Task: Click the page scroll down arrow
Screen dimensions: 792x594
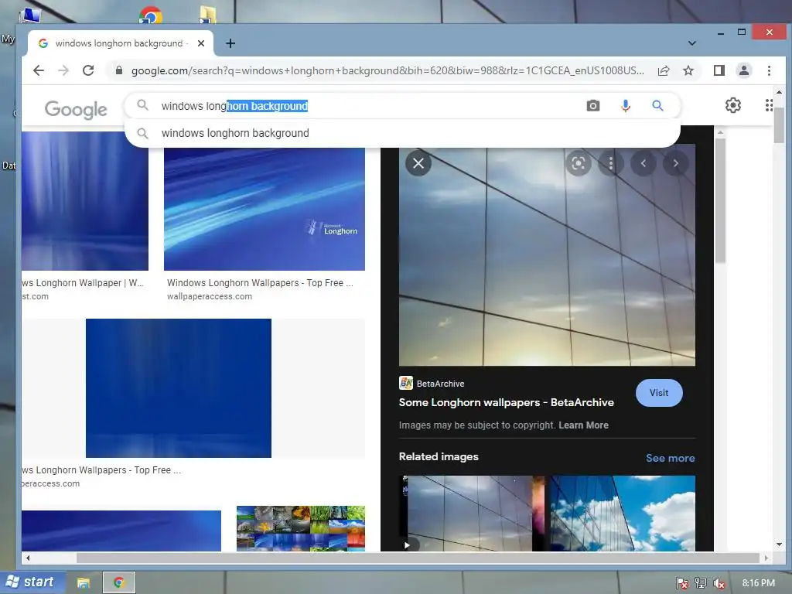Action: point(779,544)
